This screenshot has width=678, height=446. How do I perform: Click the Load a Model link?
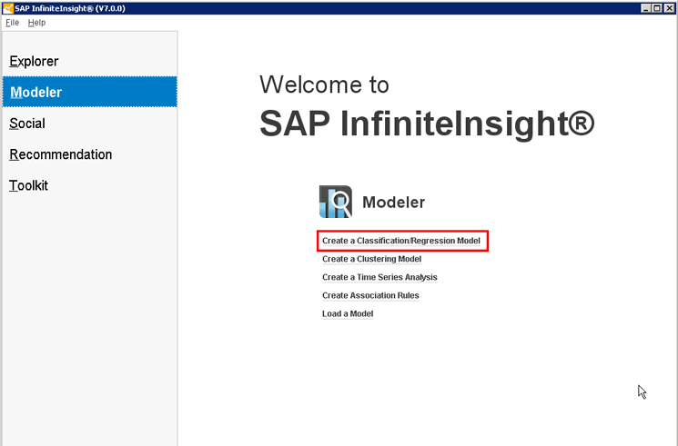(x=348, y=313)
